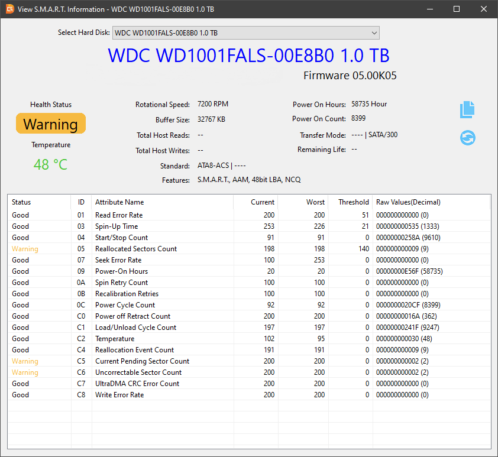
Task: Click the app logo in the title bar
Action: click(x=10, y=9)
